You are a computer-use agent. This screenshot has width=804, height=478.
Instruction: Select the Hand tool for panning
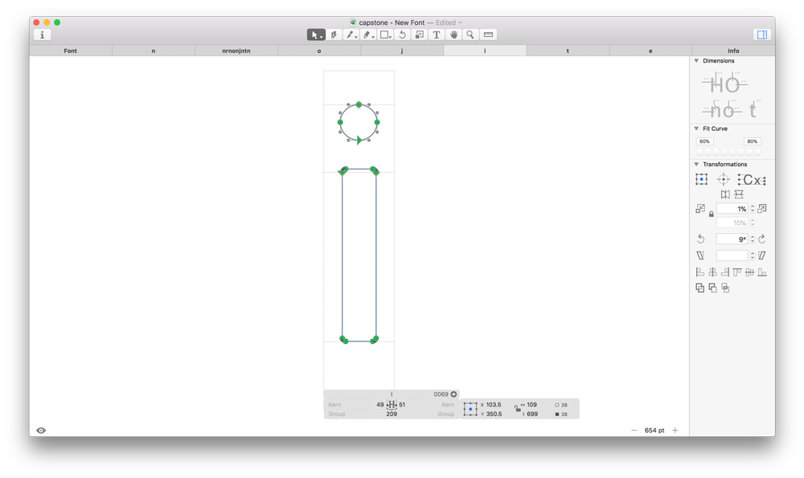click(x=453, y=35)
